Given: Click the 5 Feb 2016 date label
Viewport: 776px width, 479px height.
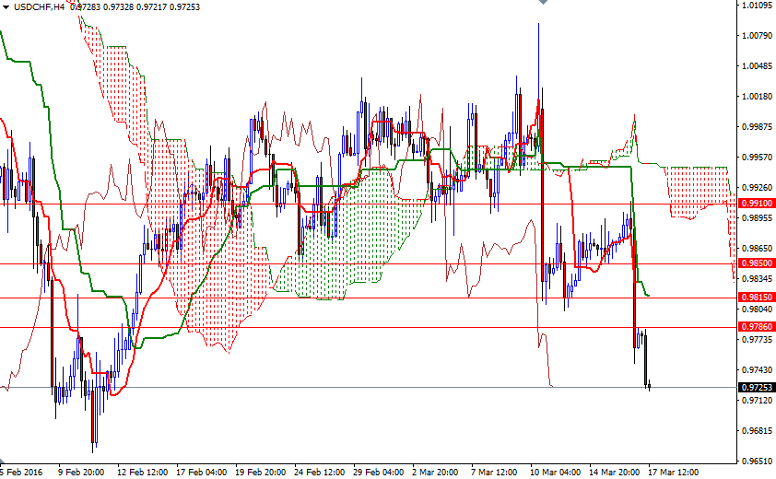Looking at the screenshot, I should click(x=21, y=472).
